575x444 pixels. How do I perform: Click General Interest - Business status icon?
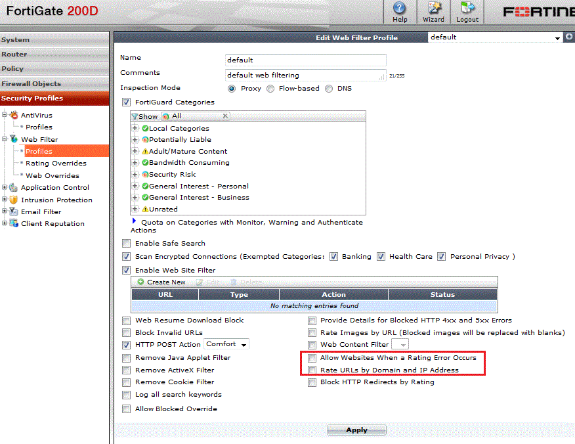pyautogui.click(x=145, y=198)
